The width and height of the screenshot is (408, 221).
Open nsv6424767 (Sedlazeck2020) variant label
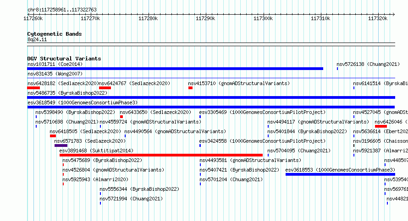point(134,83)
